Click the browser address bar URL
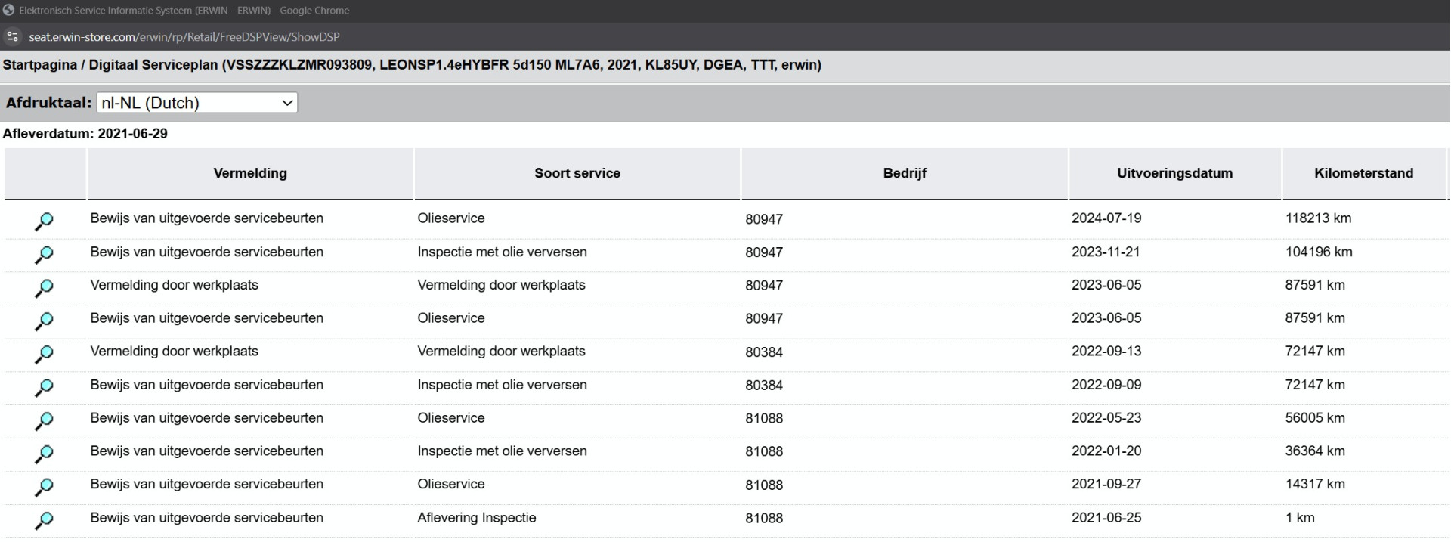 [x=184, y=36]
